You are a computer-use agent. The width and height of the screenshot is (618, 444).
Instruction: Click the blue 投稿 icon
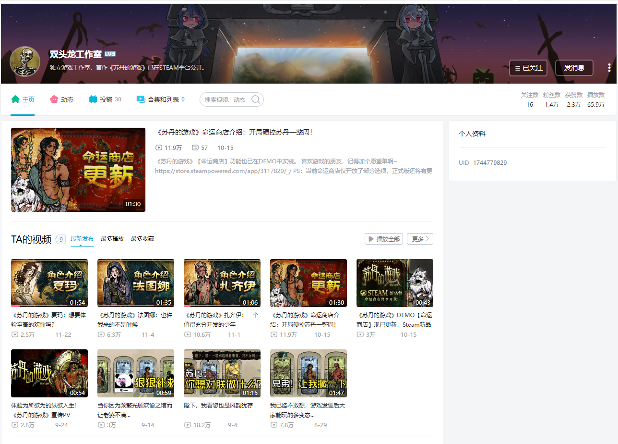point(93,99)
